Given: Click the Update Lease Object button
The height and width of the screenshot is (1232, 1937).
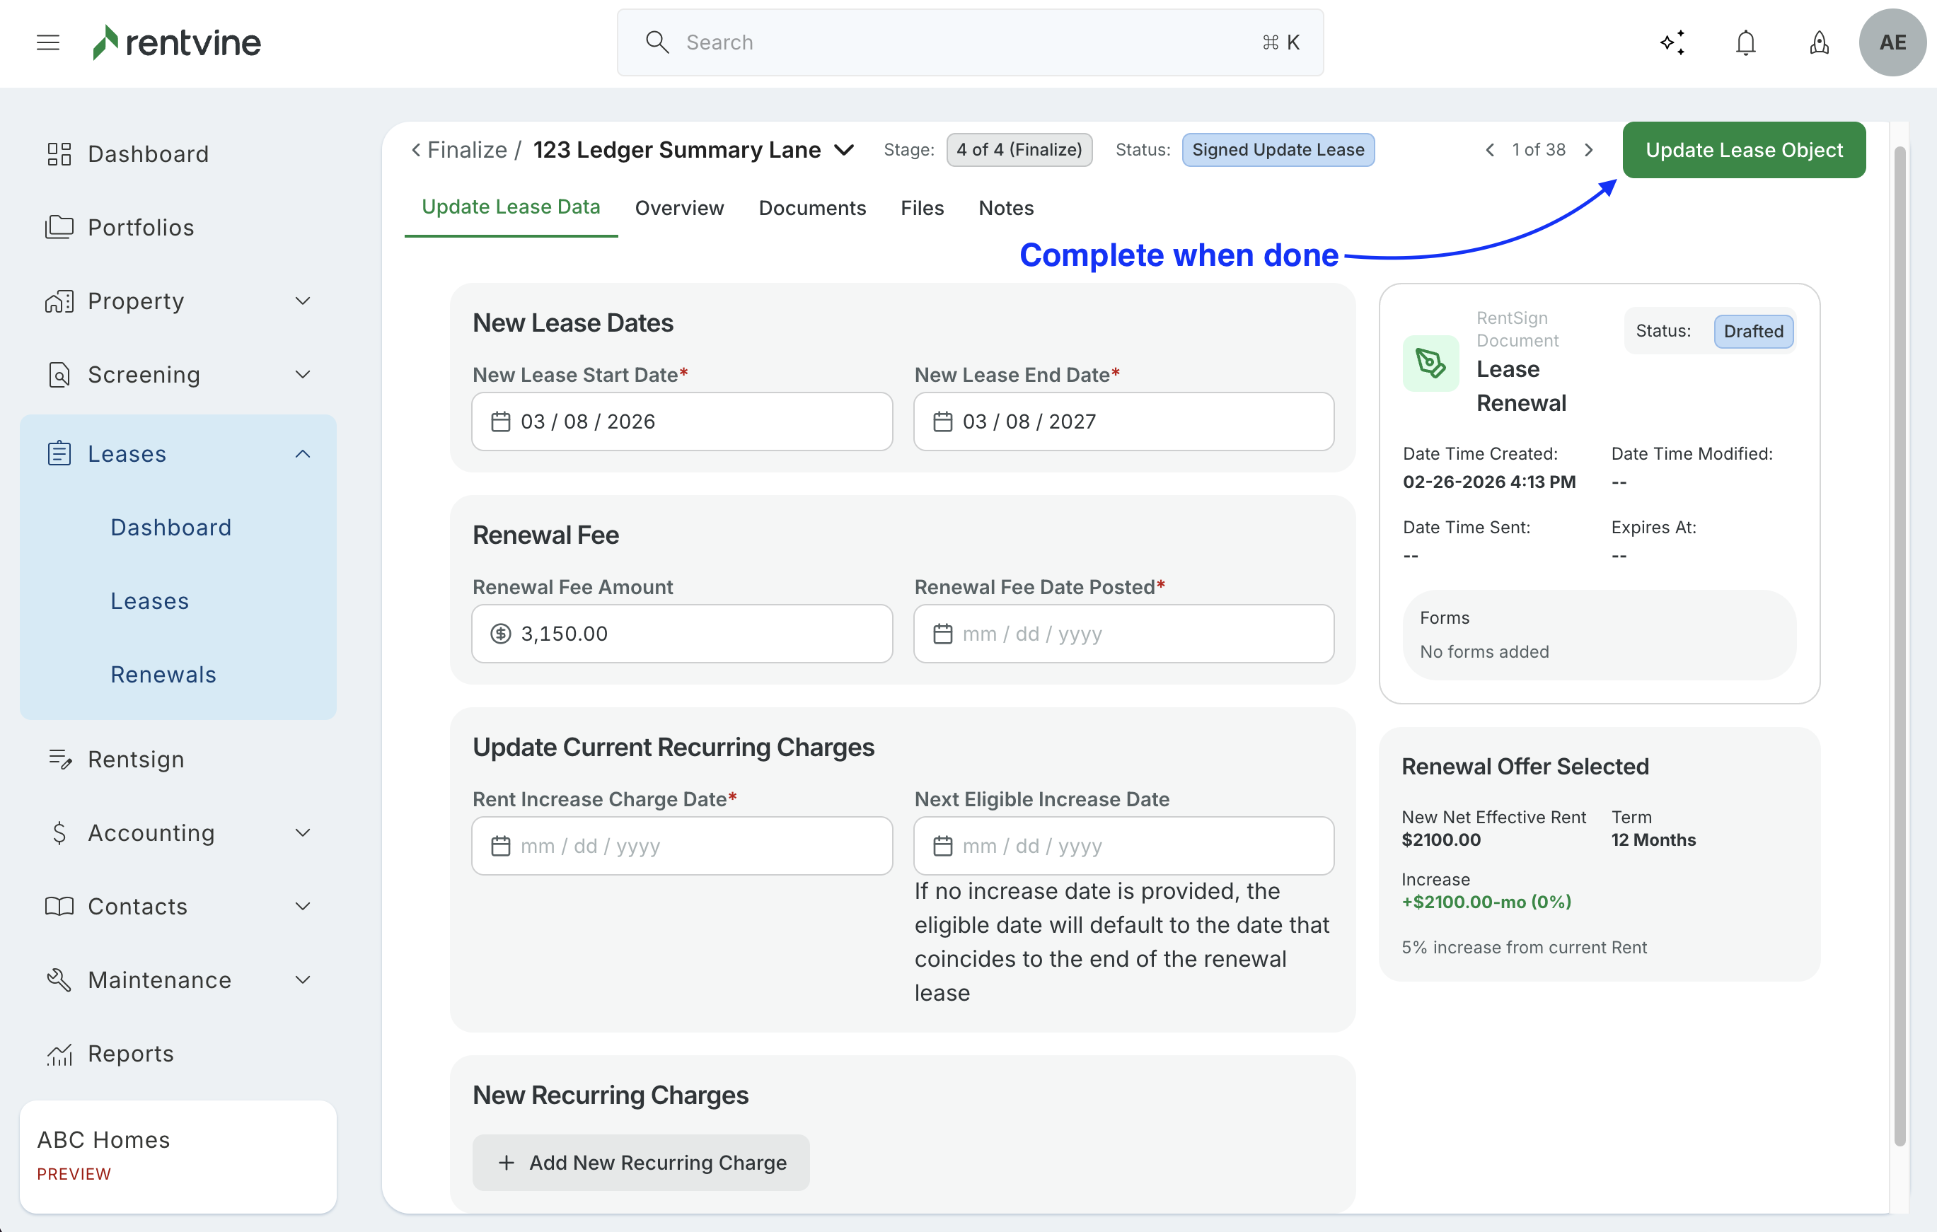Looking at the screenshot, I should coord(1743,151).
